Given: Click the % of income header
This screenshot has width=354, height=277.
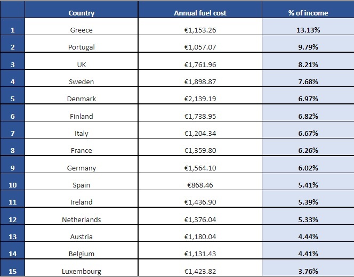Looking at the screenshot, I should pos(308,13).
